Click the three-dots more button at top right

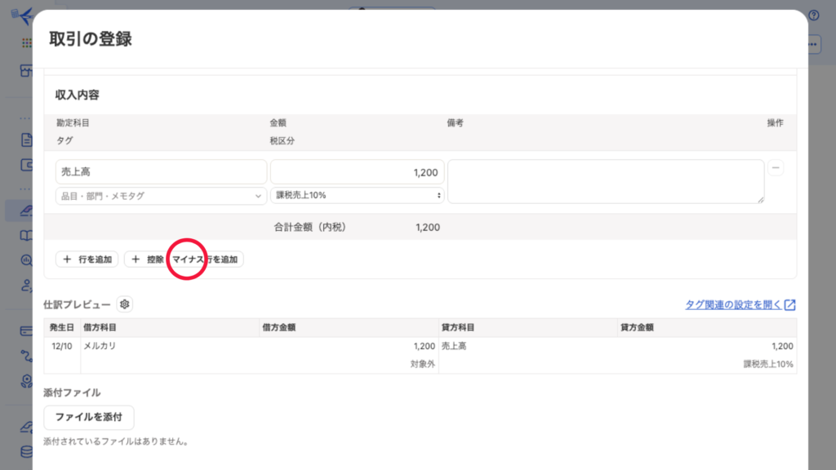[x=813, y=45]
